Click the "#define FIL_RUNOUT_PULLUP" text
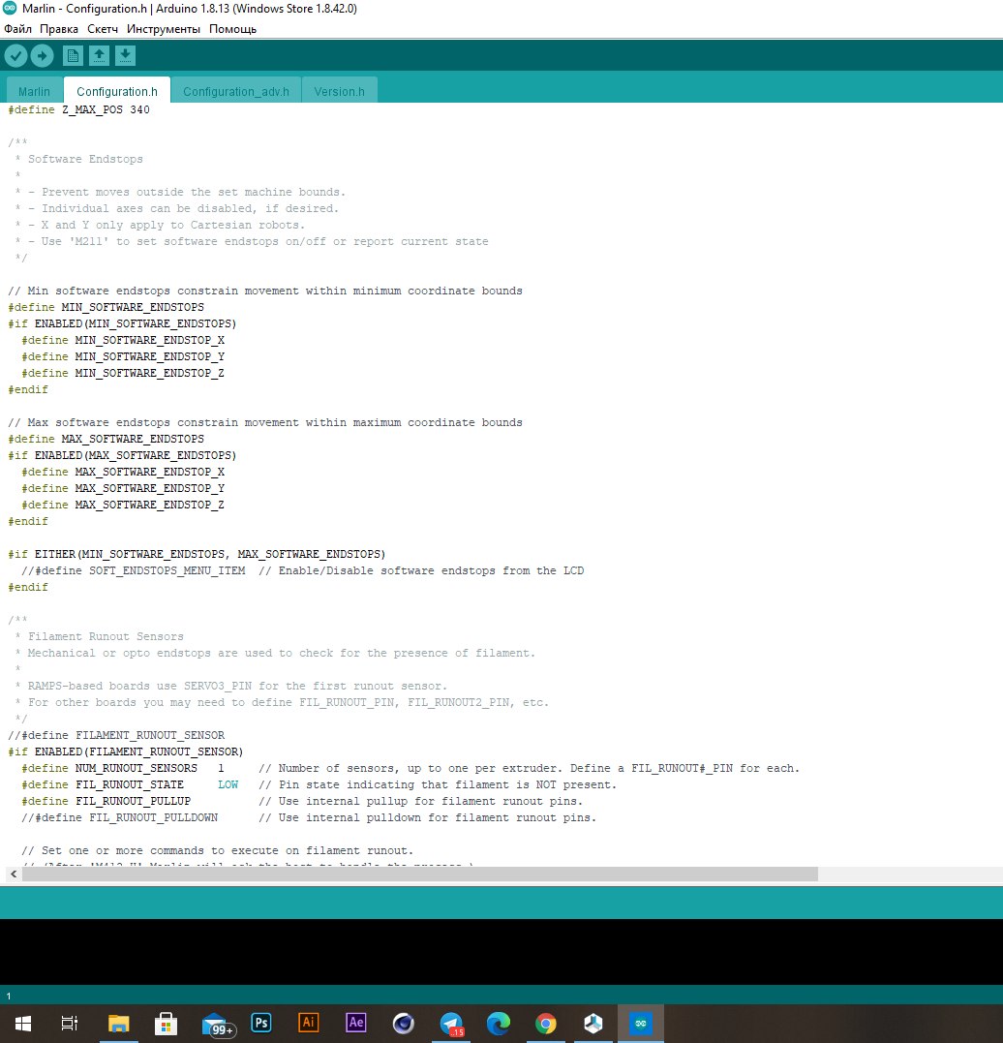1003x1043 pixels. point(106,801)
